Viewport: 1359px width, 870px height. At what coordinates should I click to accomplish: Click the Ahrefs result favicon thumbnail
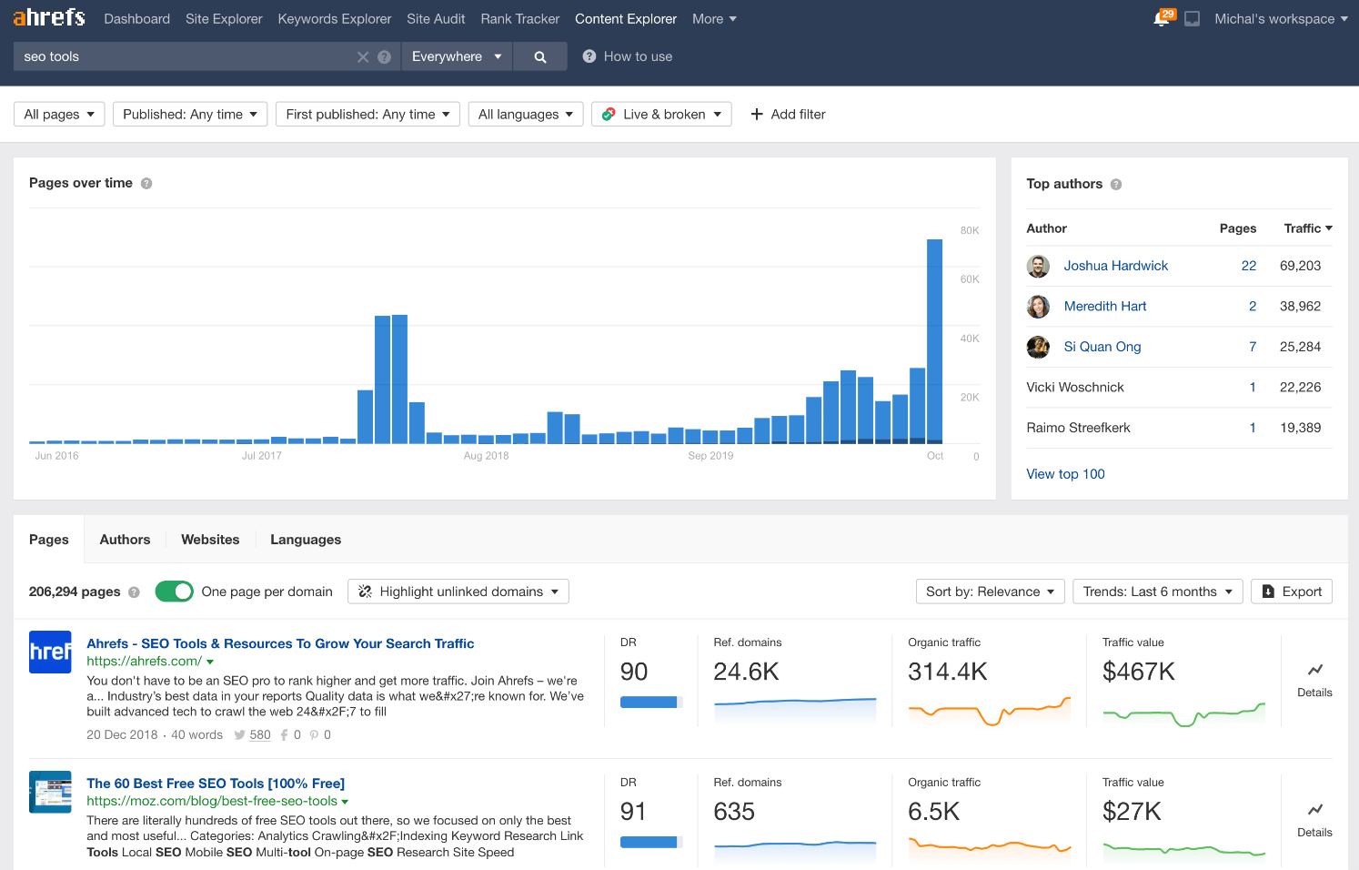[50, 652]
